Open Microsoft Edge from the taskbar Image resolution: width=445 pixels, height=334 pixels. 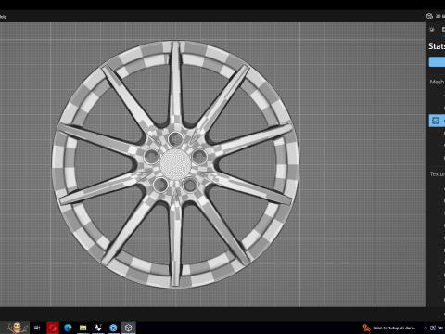68,328
